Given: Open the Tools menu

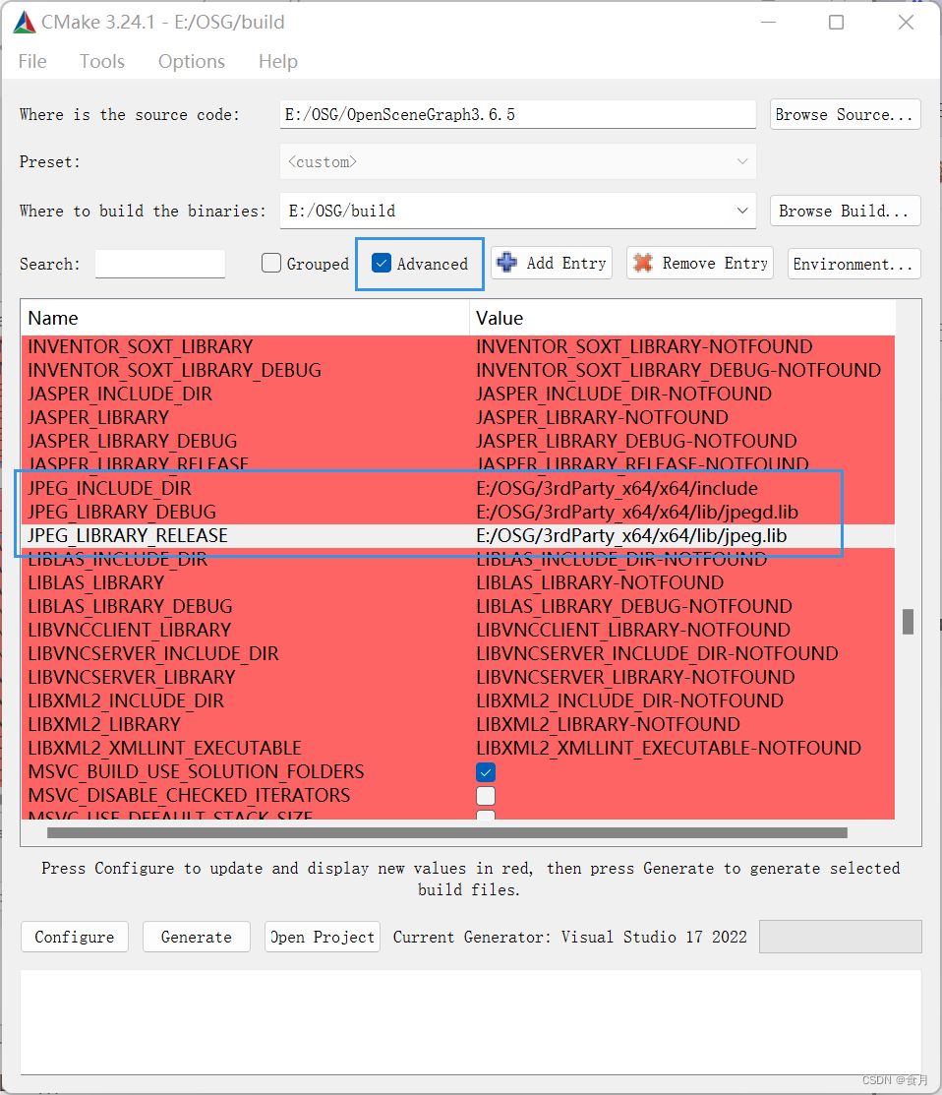Looking at the screenshot, I should [101, 61].
